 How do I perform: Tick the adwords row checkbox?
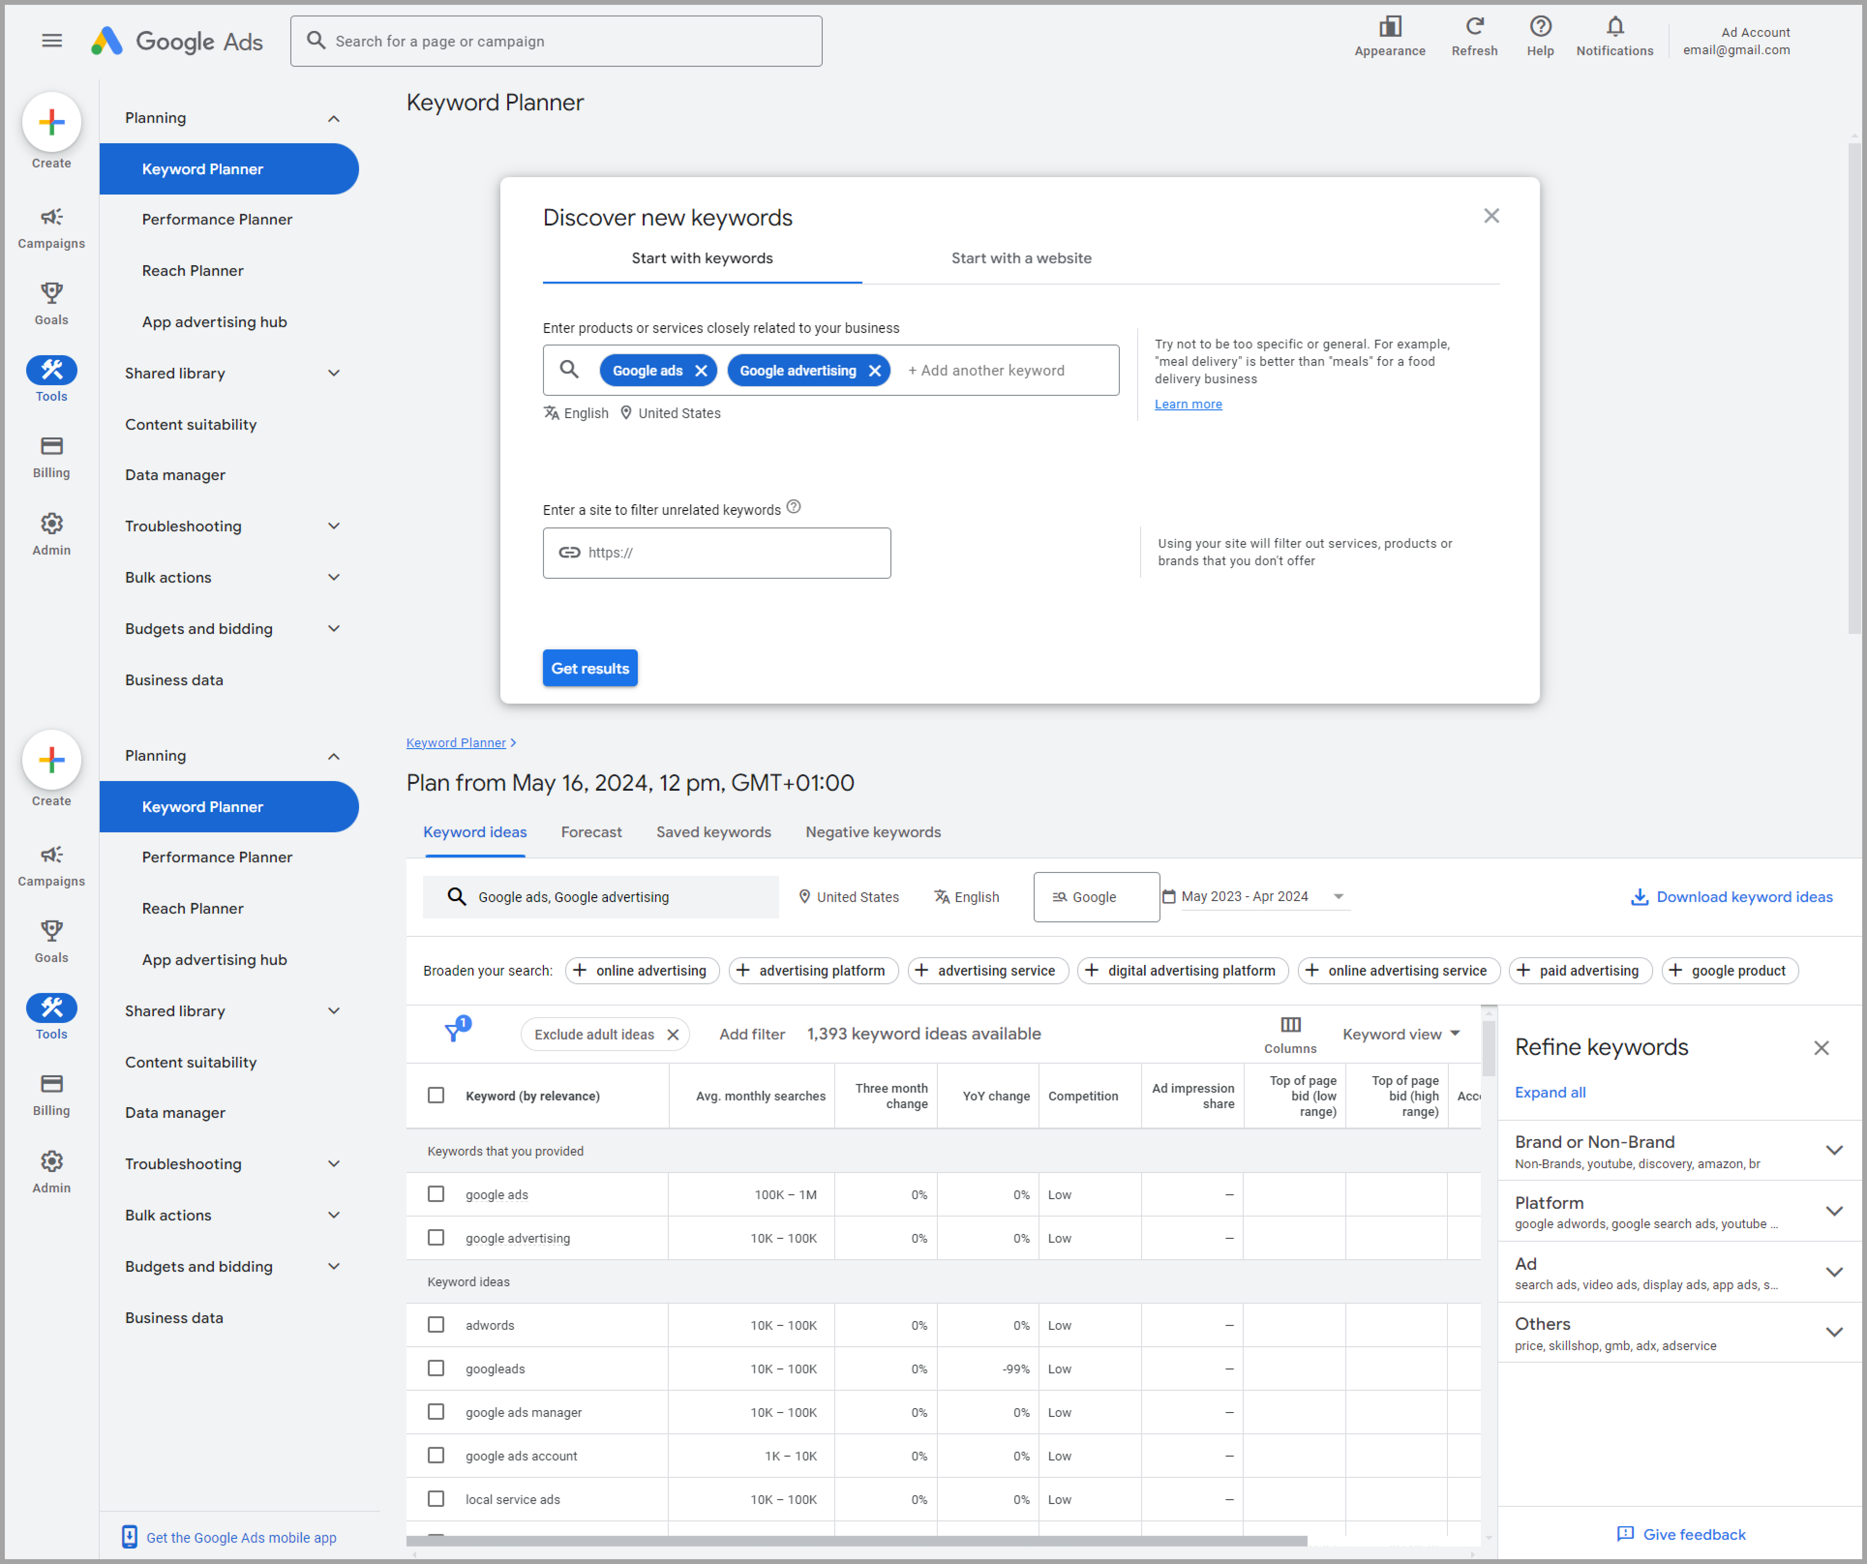436,1325
